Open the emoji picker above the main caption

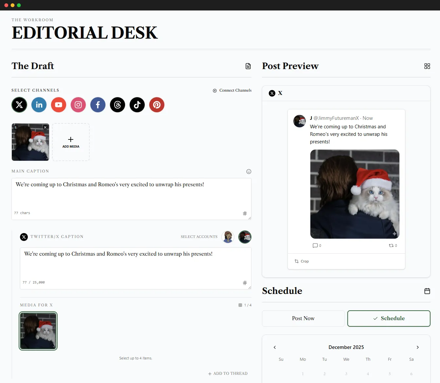(x=249, y=171)
